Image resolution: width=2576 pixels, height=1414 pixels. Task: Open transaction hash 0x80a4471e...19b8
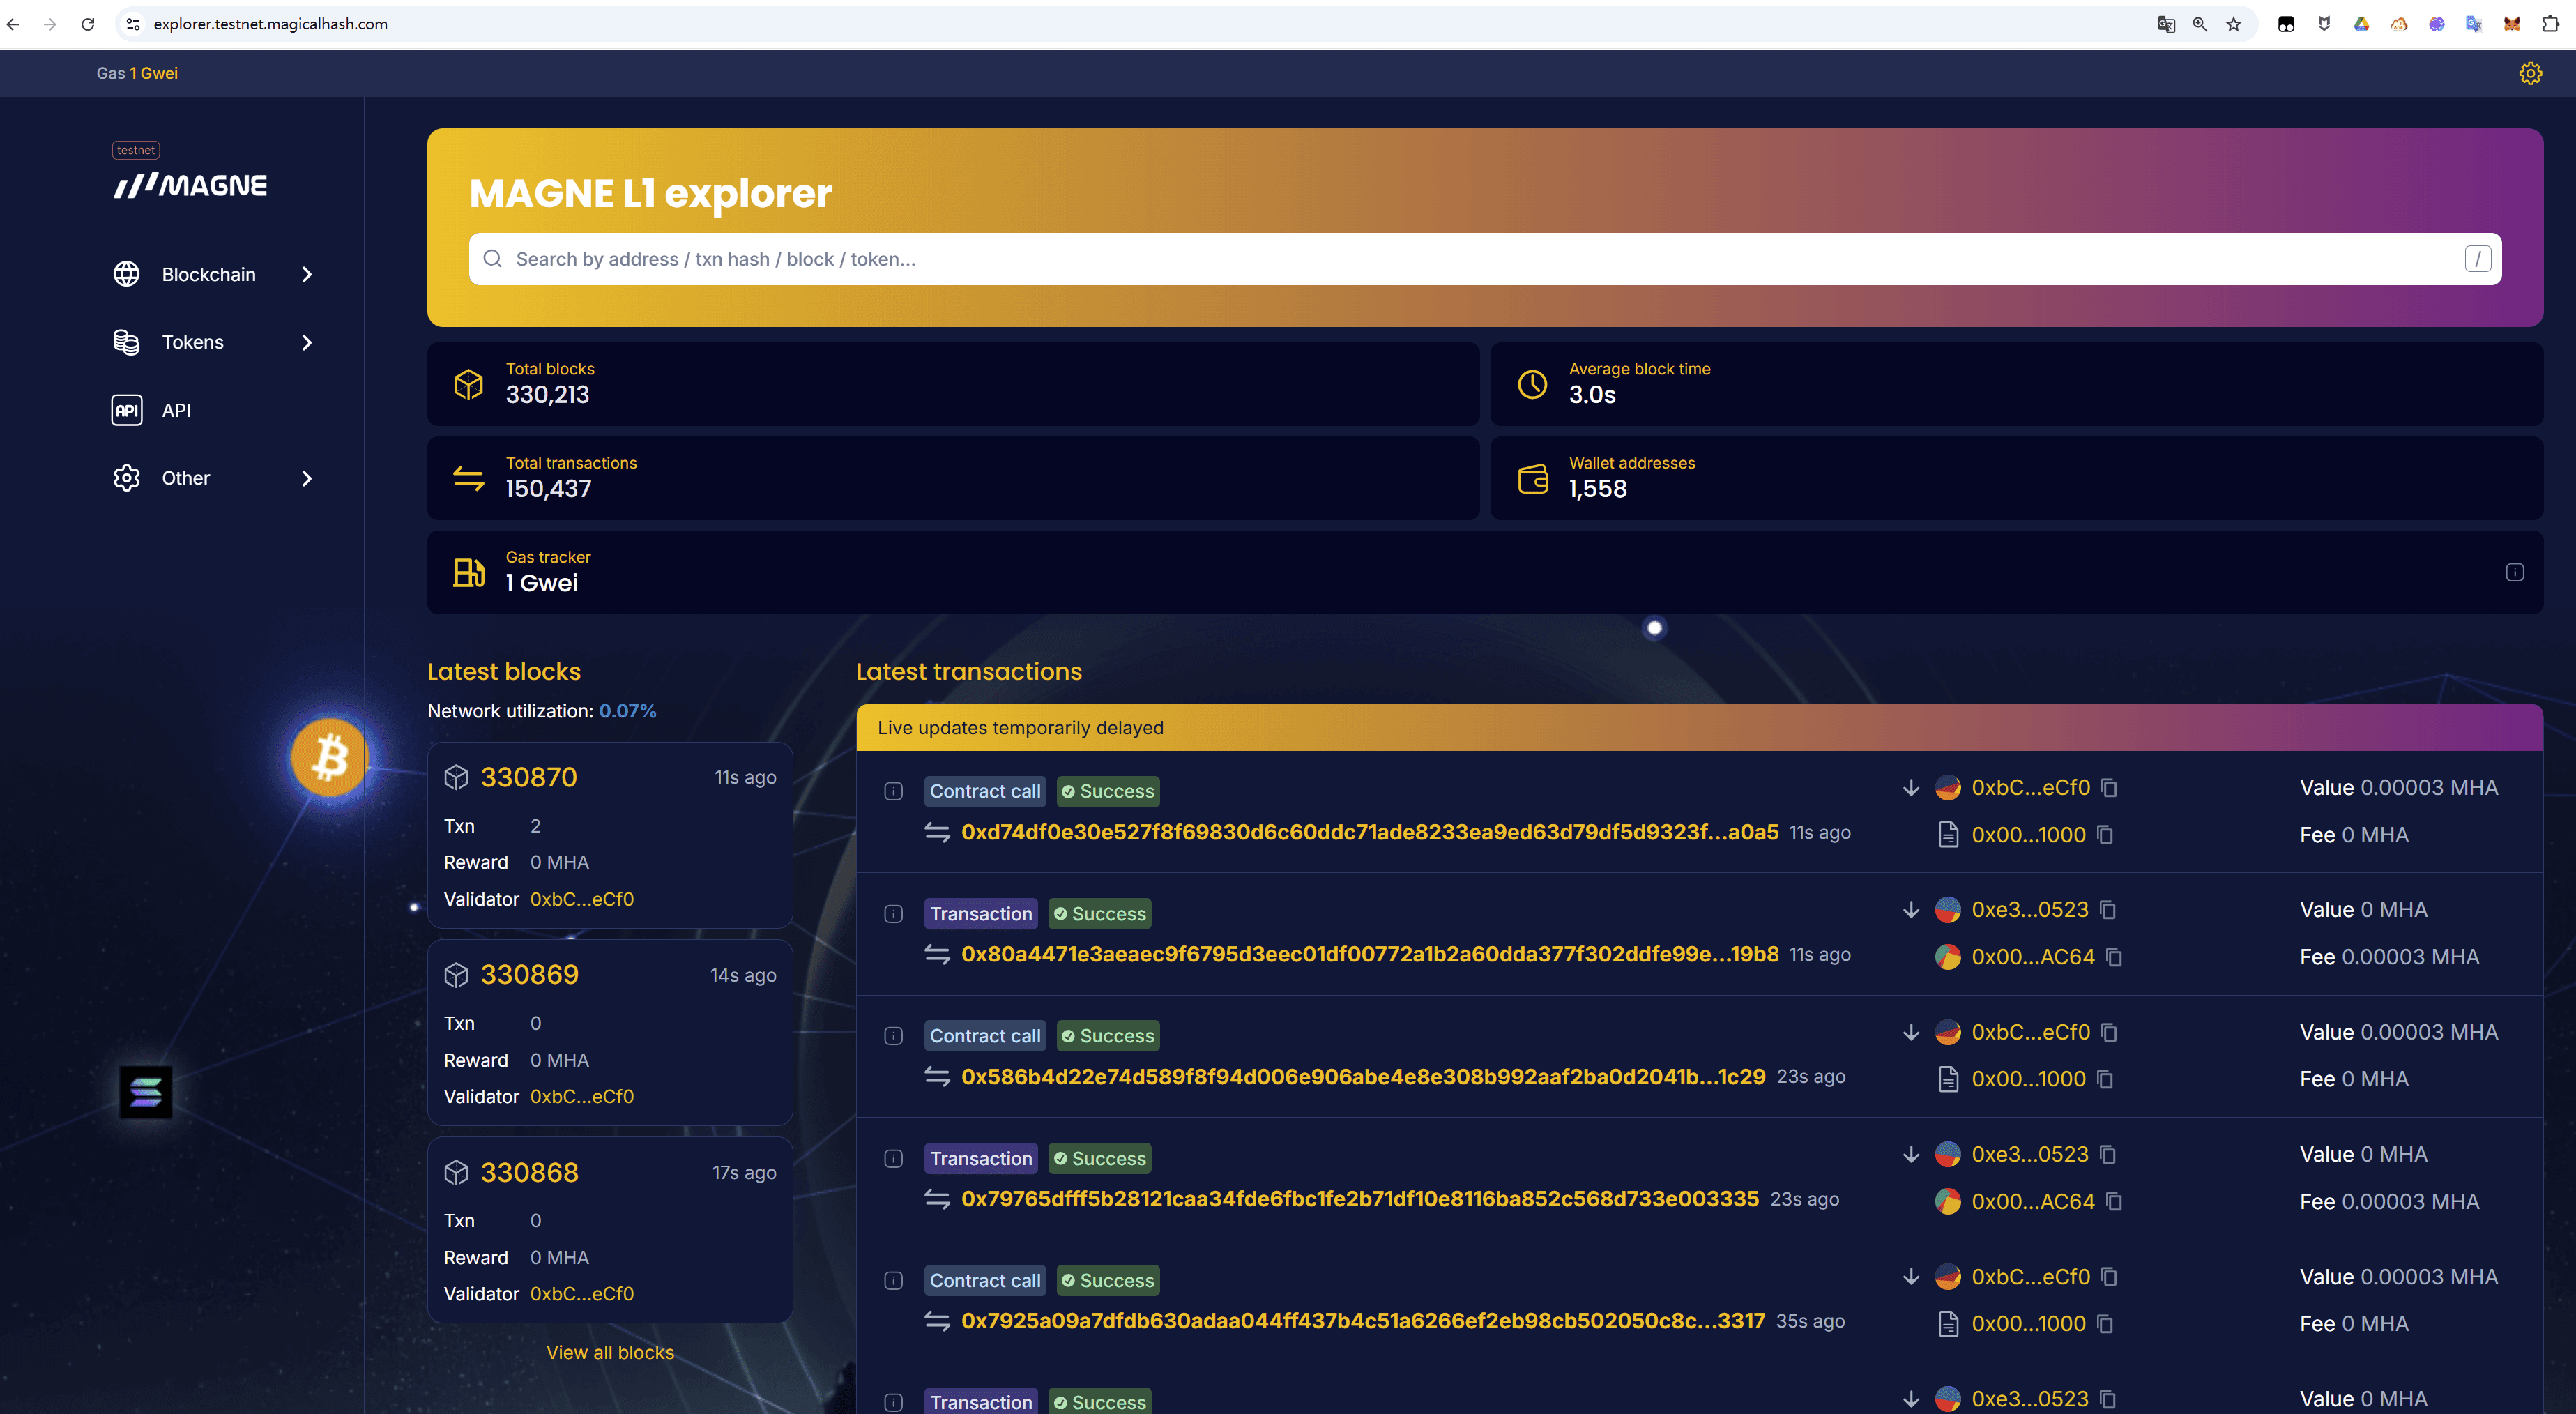1369,954
